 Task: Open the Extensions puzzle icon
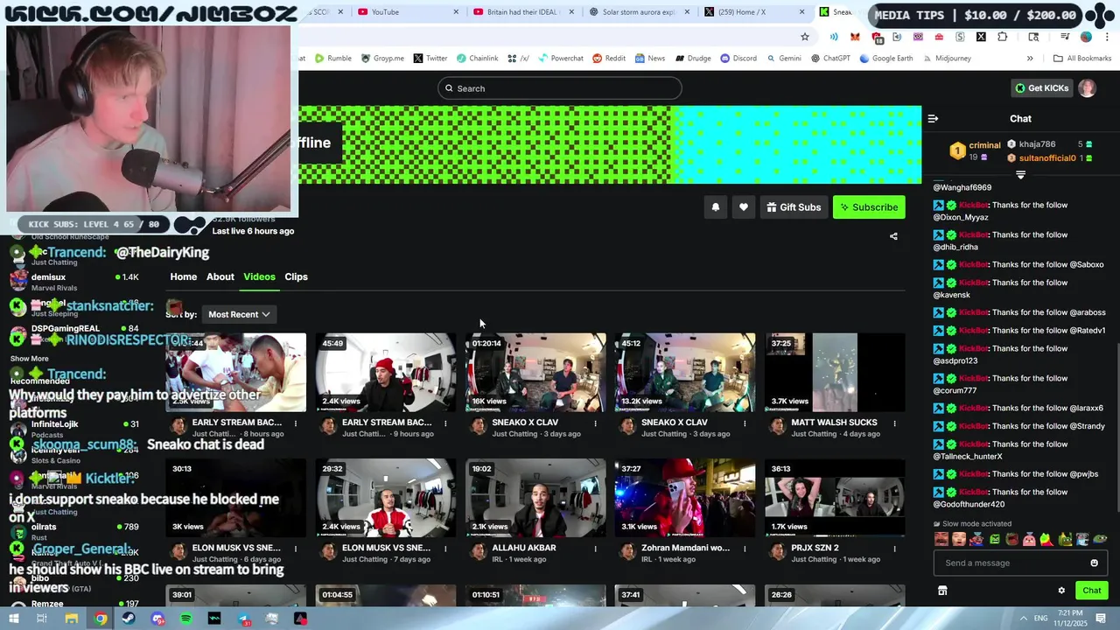1003,37
